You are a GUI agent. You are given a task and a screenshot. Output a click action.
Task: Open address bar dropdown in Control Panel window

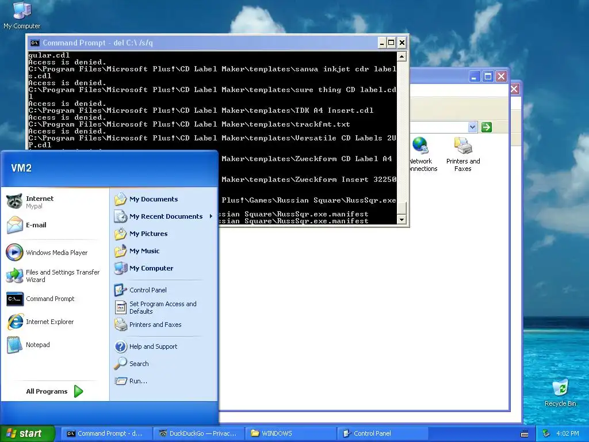(x=473, y=127)
